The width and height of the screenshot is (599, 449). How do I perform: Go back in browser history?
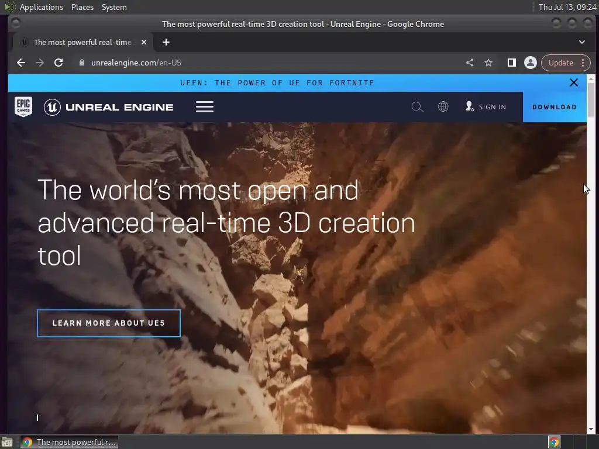tap(21, 63)
